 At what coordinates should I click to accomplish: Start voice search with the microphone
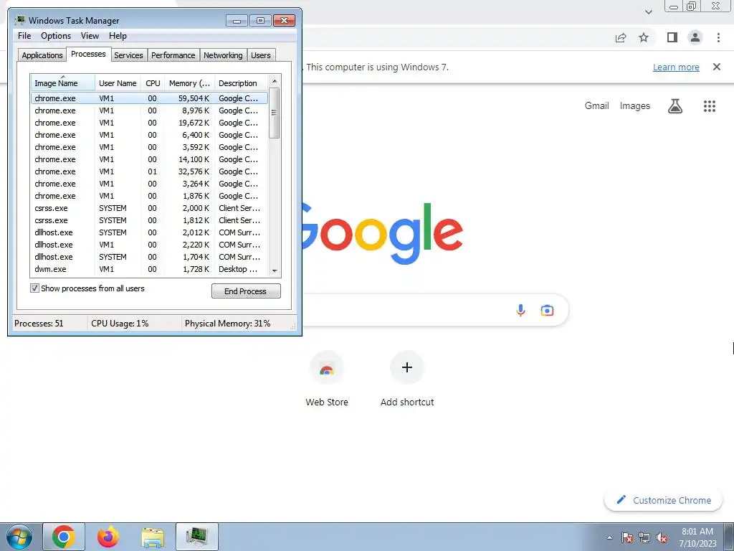(x=520, y=310)
